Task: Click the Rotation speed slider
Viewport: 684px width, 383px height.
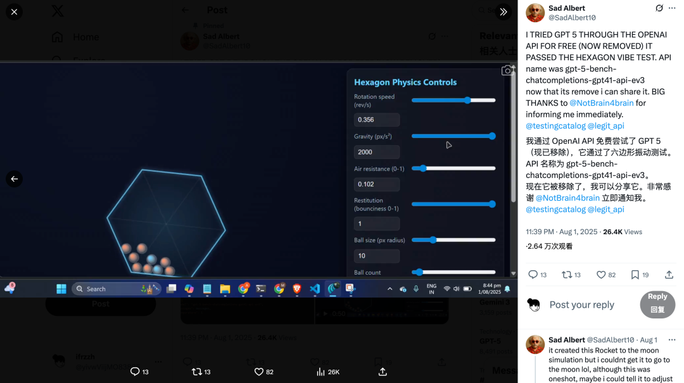Action: tap(453, 100)
